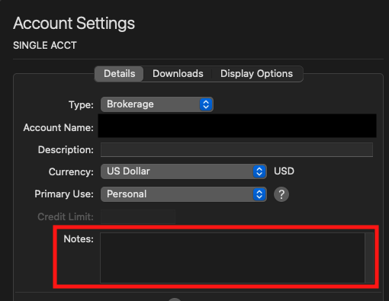Click blue chevron arrows on Primary Use popup
This screenshot has width=389, height=301.
[259, 194]
